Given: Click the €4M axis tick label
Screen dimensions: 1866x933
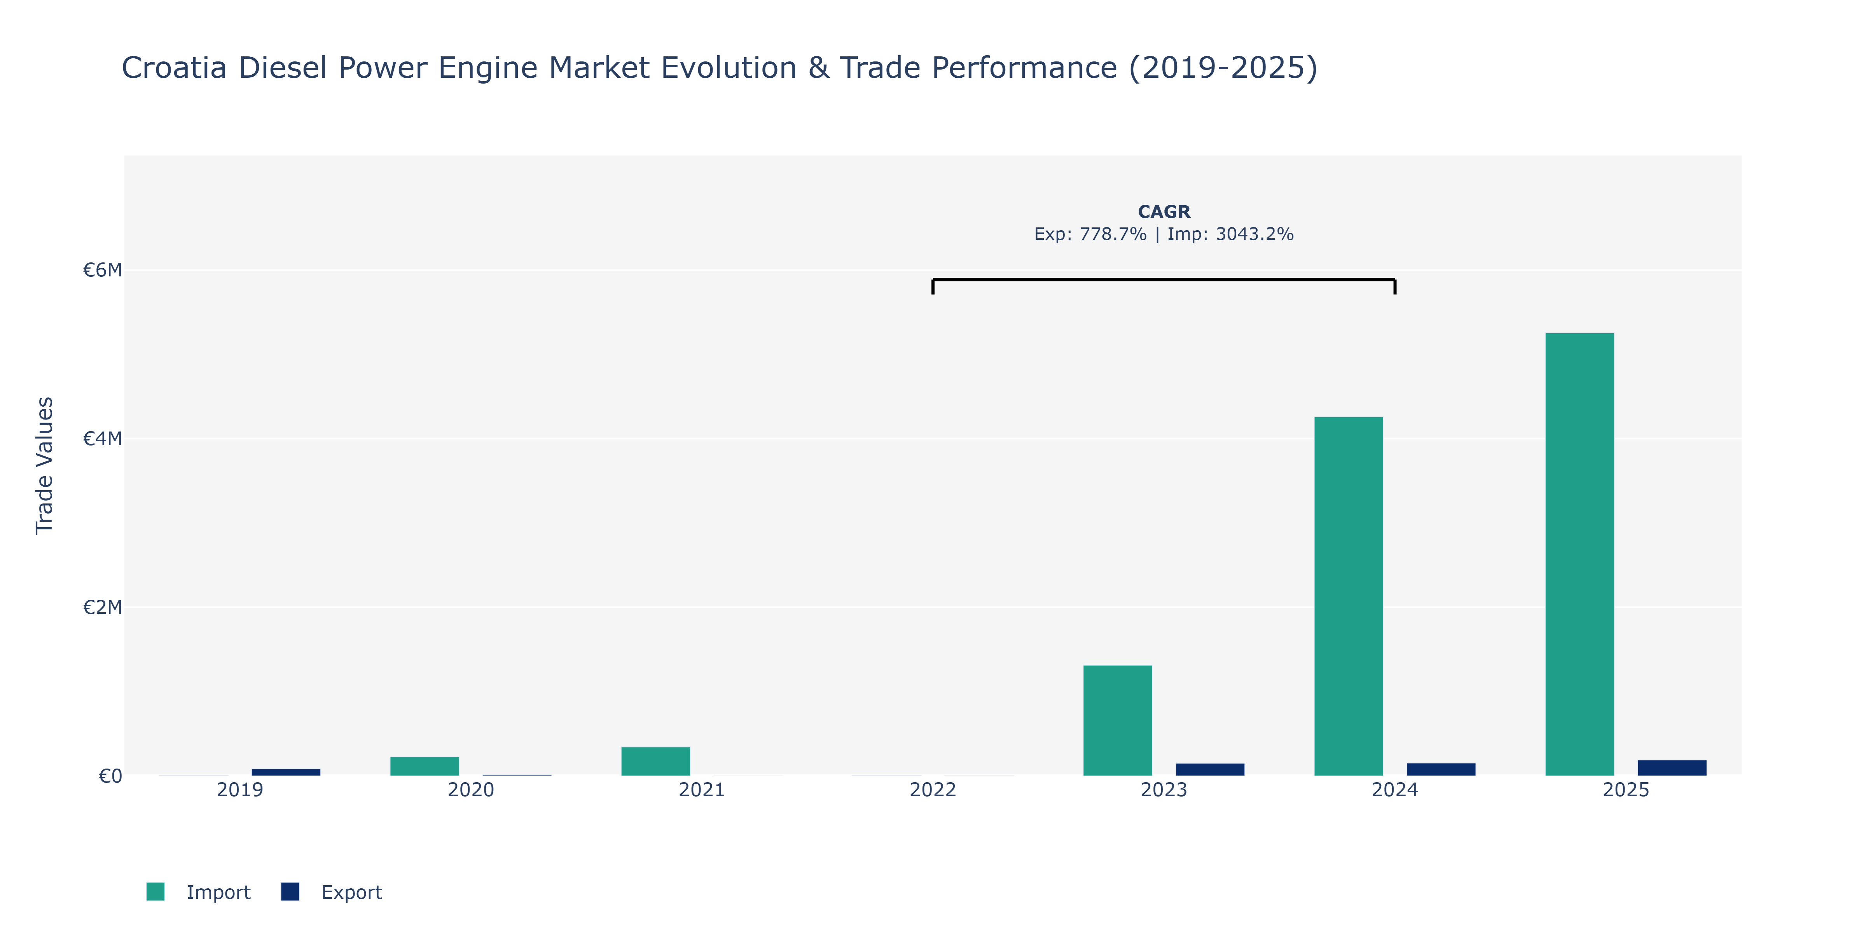Looking at the screenshot, I should [x=102, y=438].
